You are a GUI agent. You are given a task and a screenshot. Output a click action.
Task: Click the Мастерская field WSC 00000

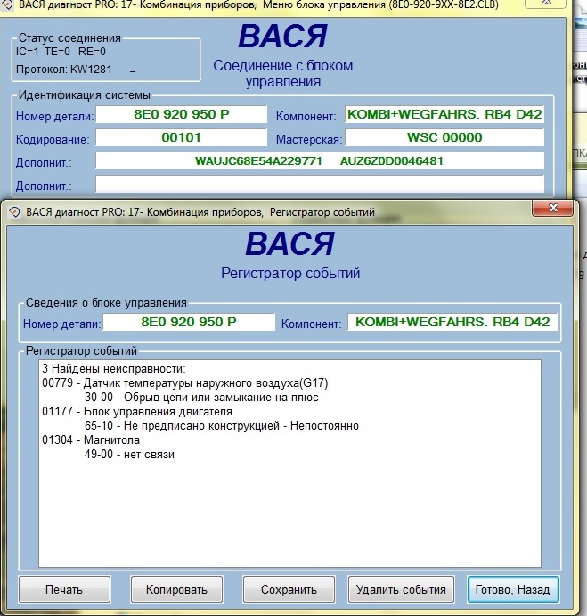(x=444, y=137)
